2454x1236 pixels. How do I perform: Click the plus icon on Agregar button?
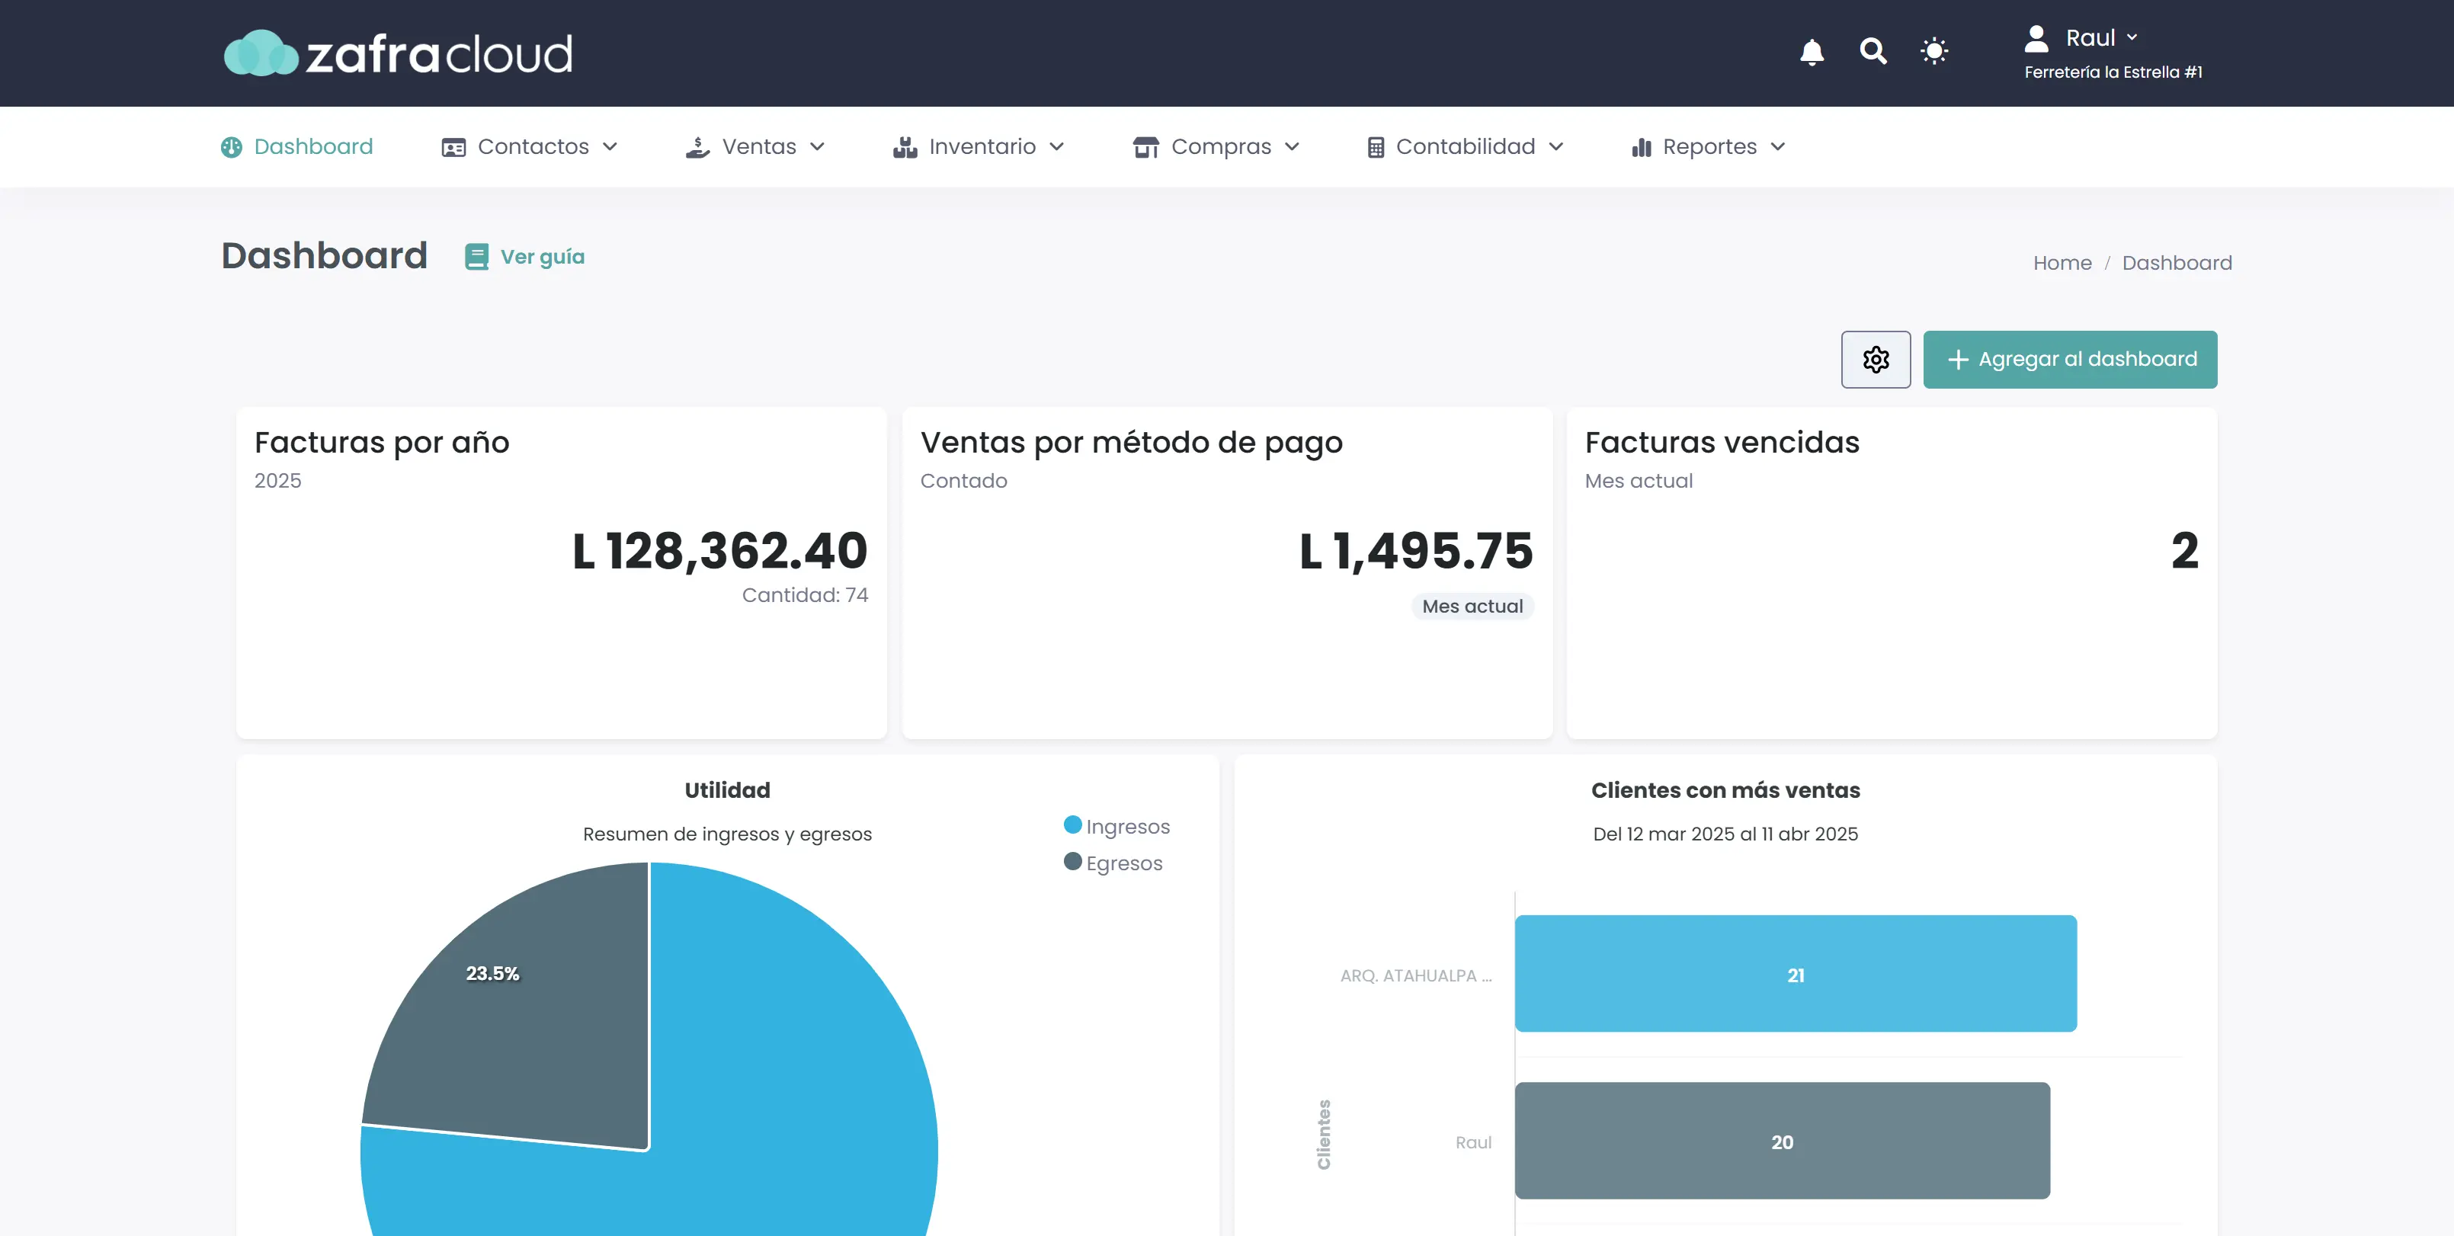pyautogui.click(x=1958, y=359)
